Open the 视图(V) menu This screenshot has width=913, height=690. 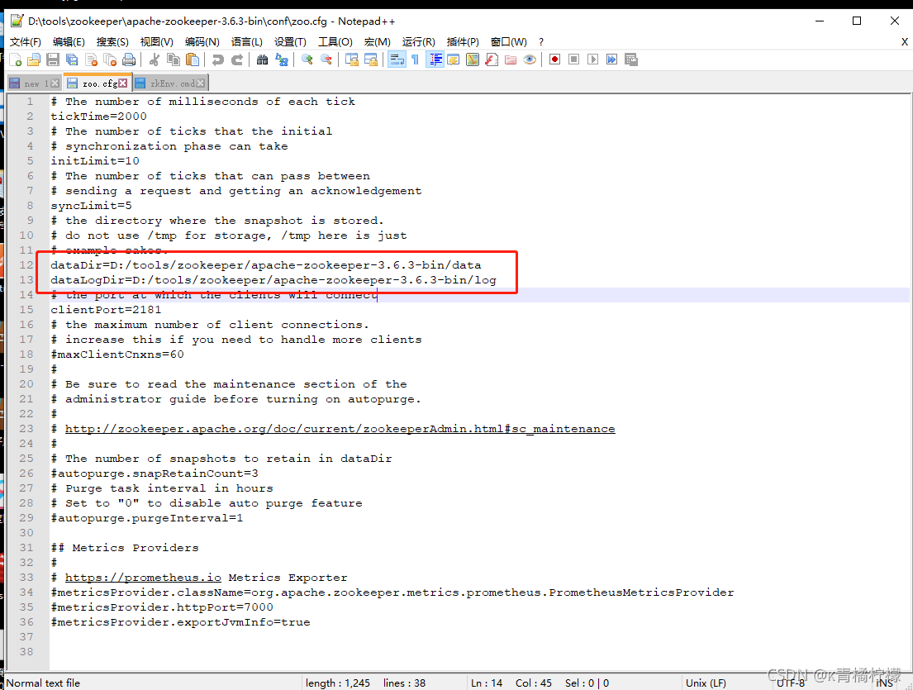pyautogui.click(x=157, y=42)
